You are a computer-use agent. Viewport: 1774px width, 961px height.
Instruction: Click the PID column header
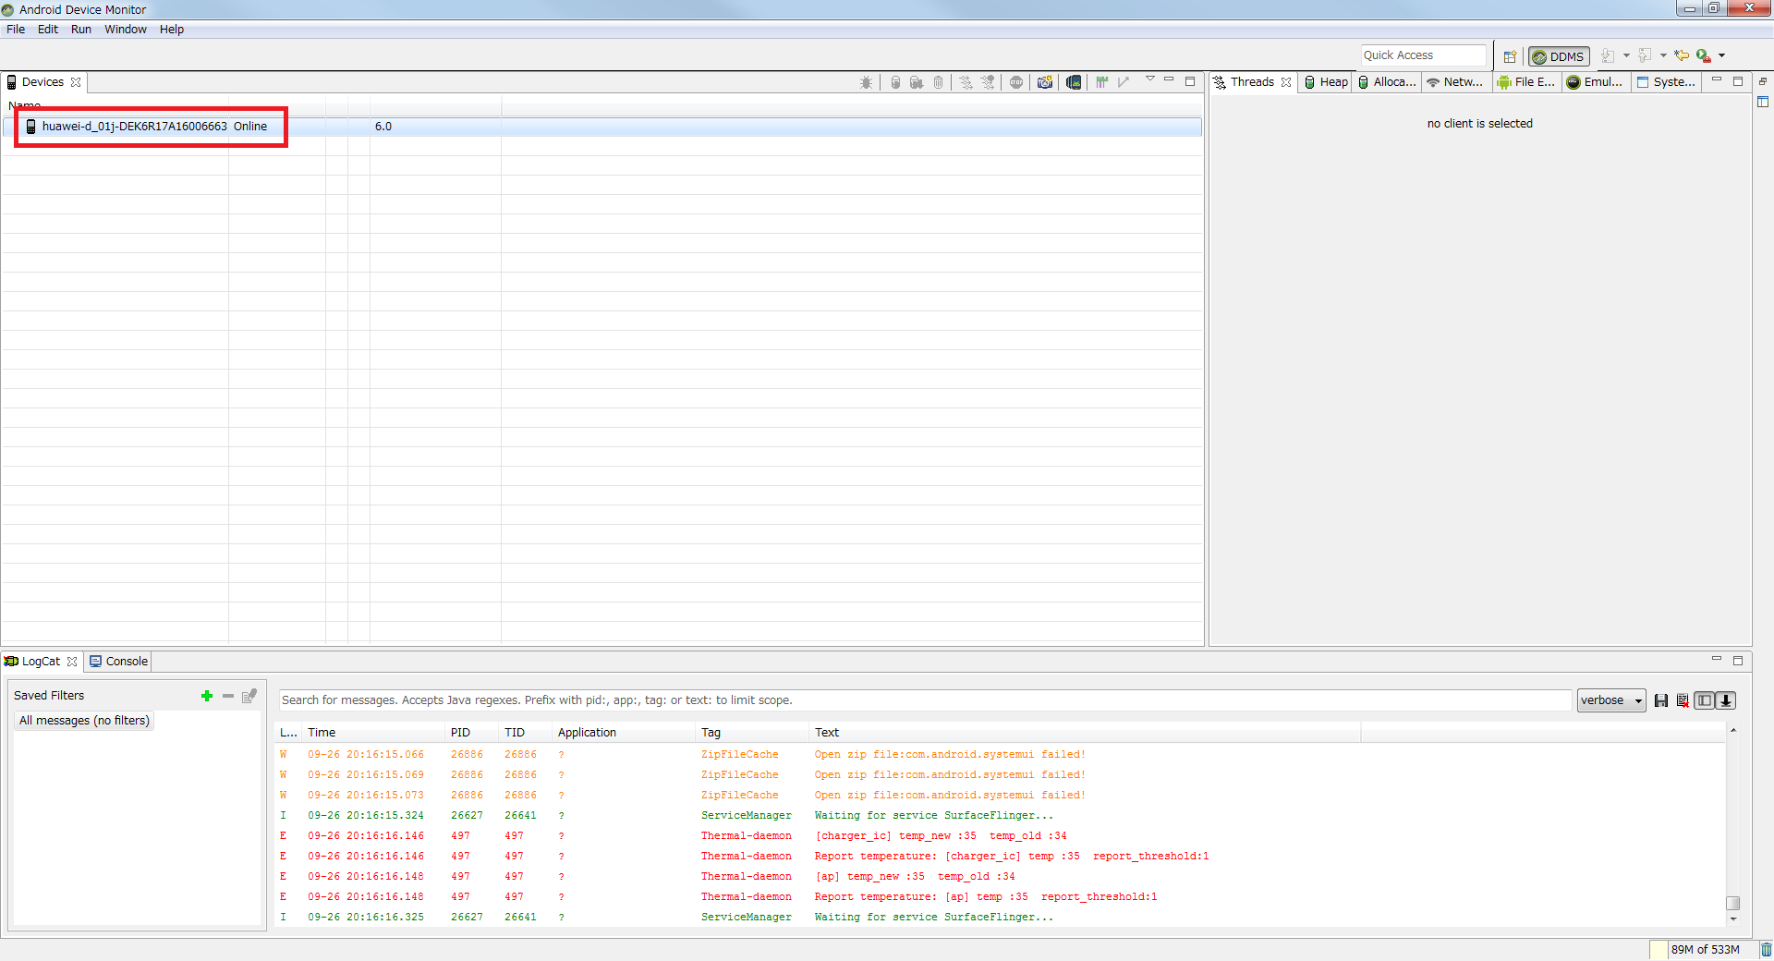point(472,733)
